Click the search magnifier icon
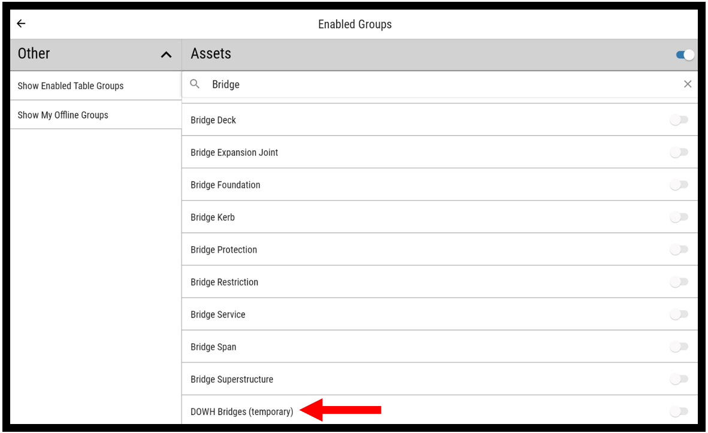This screenshot has width=708, height=433. click(x=195, y=84)
